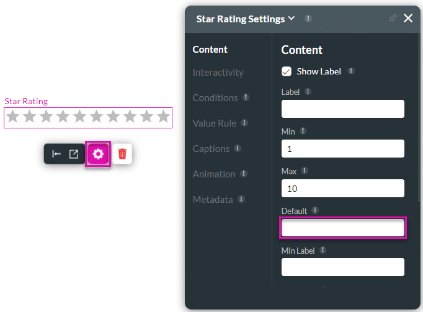Delete the Star Rating element with trash icon
Screen dimensions: 423x312
[x=122, y=154]
